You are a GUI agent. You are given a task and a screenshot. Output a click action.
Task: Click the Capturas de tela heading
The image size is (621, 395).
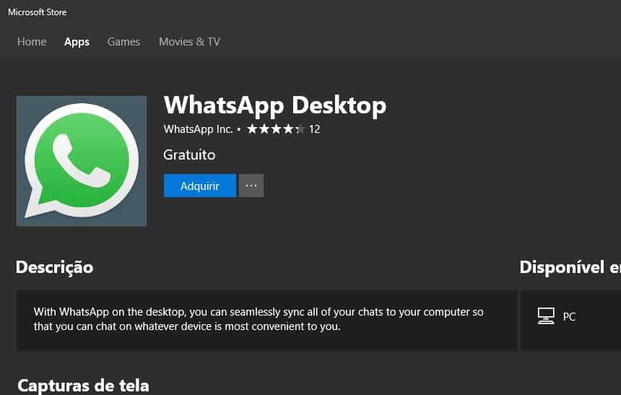[83, 385]
